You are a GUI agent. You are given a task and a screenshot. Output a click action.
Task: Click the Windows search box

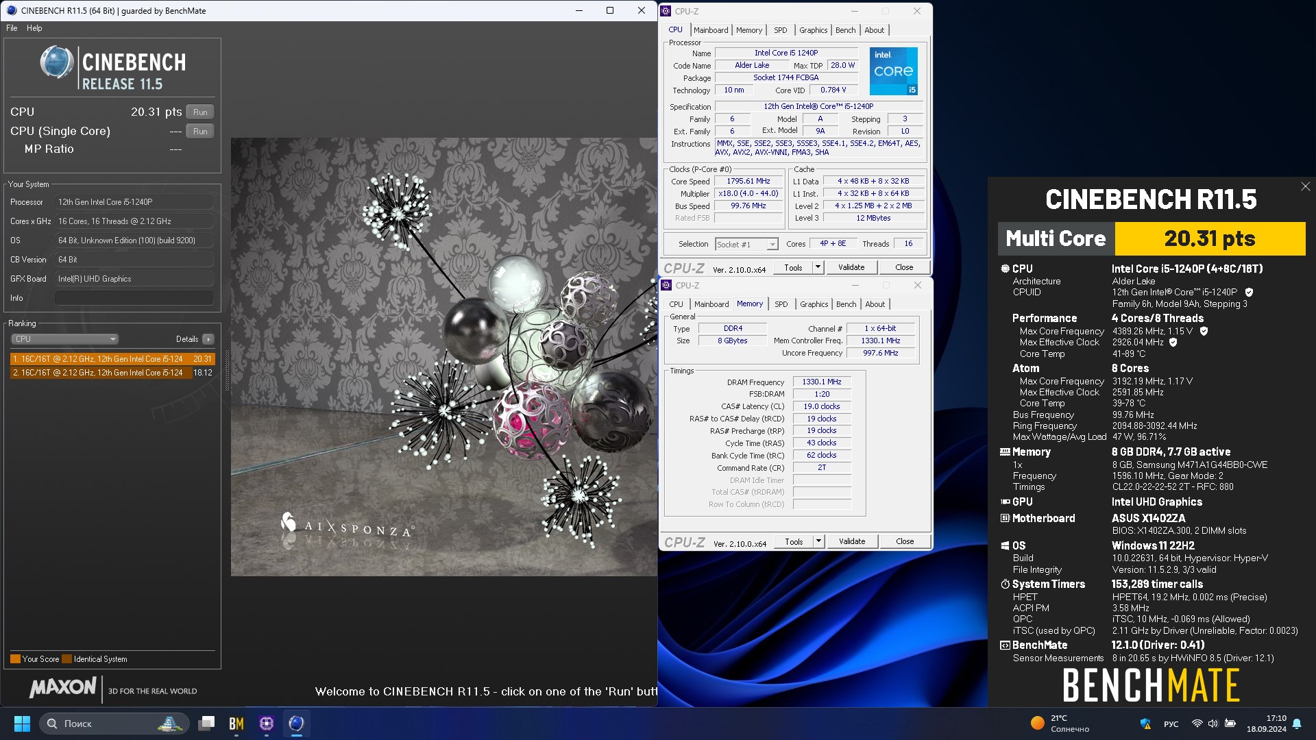(x=114, y=724)
